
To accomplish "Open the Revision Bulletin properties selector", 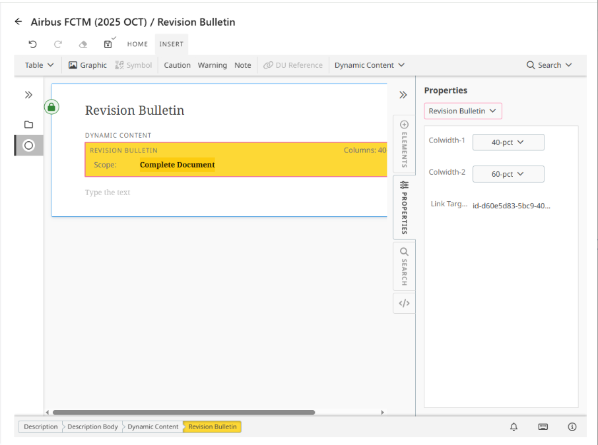I will (463, 111).
